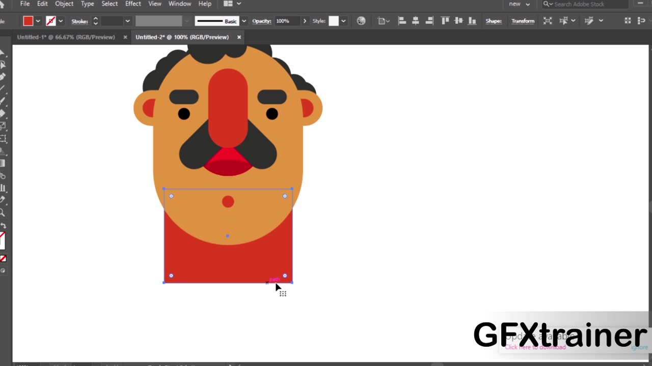This screenshot has height=366, width=652.
Task: Click the toolbox Stroke box with red slash
Action: pyautogui.click(x=3, y=240)
